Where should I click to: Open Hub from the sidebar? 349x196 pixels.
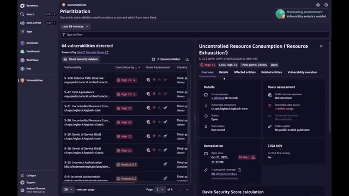[x=28, y=69]
